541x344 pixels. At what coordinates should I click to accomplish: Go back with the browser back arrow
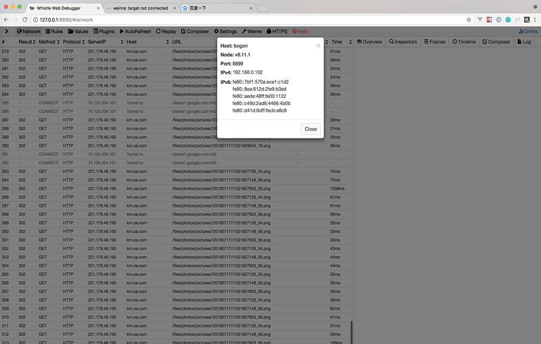tap(6, 20)
